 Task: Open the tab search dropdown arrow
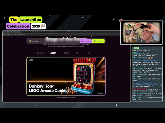point(4,32)
